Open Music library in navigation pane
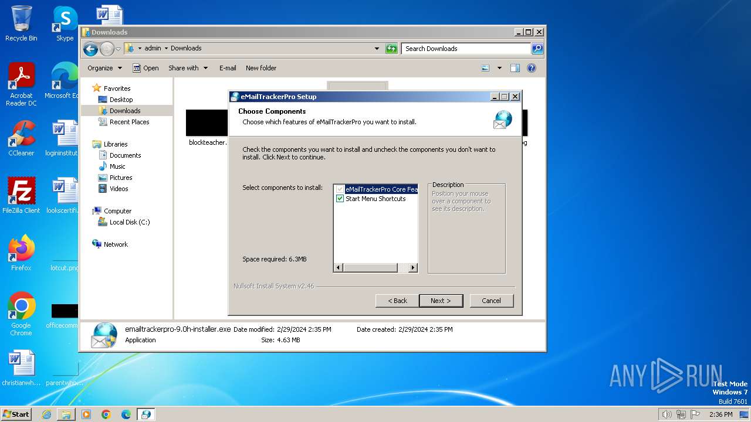The image size is (751, 422). [x=117, y=166]
